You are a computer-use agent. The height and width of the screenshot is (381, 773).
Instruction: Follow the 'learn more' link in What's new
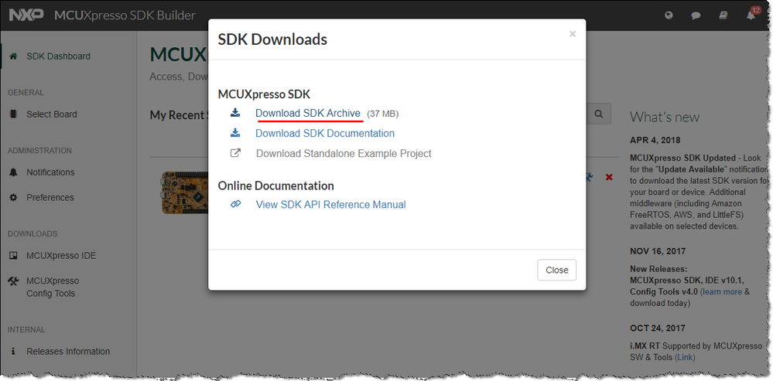[722, 292]
